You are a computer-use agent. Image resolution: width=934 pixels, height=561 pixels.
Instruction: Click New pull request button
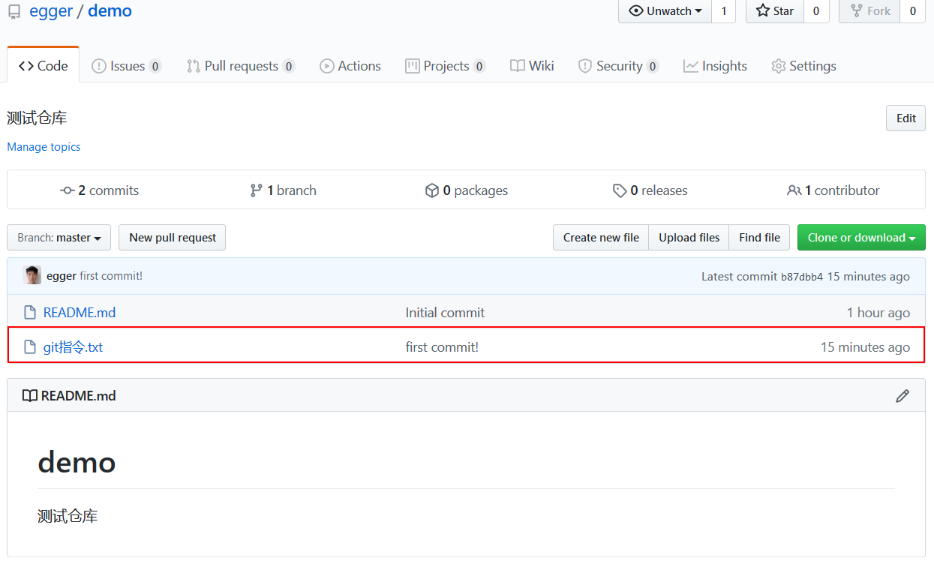[x=173, y=238]
